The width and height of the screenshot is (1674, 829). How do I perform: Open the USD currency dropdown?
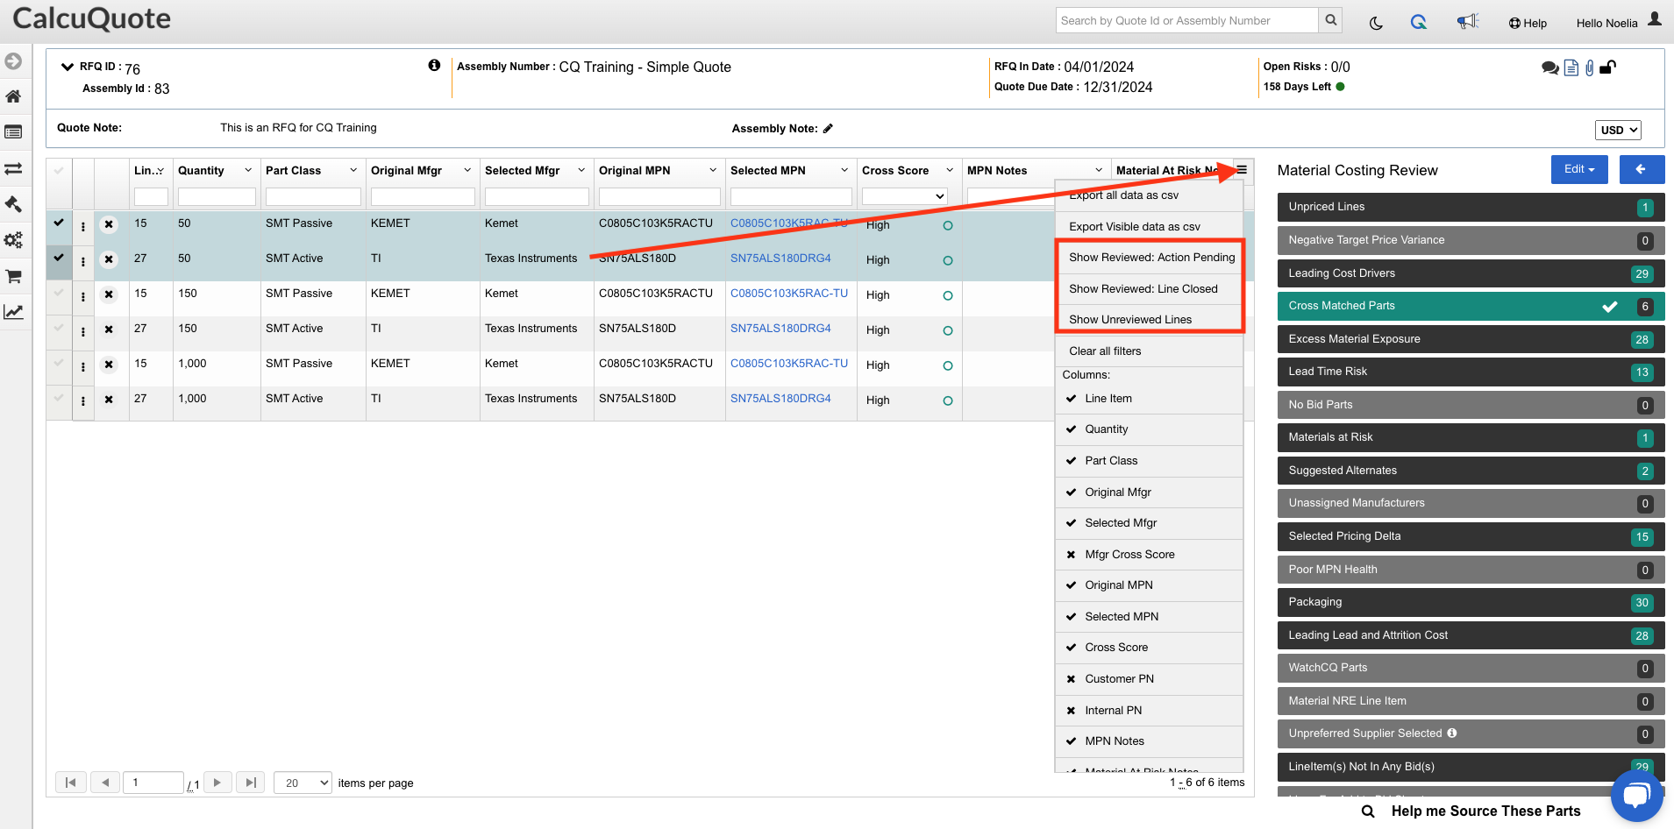tap(1618, 130)
